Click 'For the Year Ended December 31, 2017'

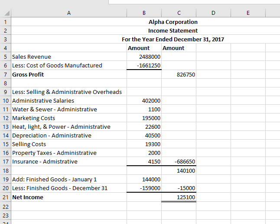(x=173, y=39)
